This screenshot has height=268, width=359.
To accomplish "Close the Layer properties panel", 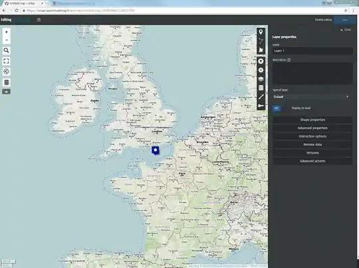I will (346, 30).
